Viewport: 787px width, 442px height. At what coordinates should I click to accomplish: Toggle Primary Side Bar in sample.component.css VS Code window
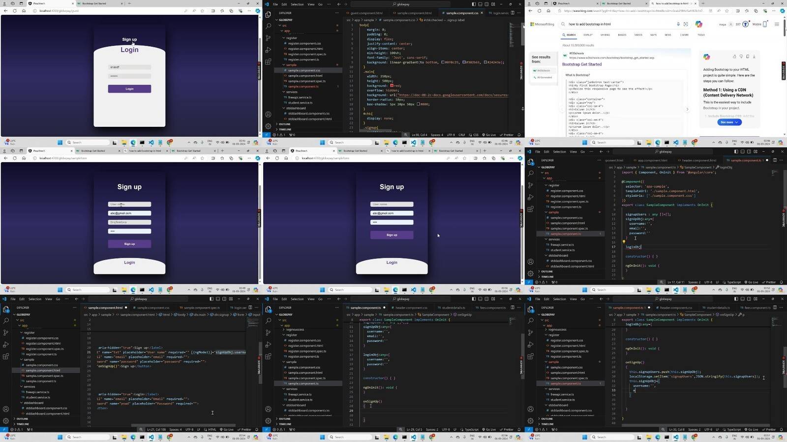pyautogui.click(x=474, y=4)
